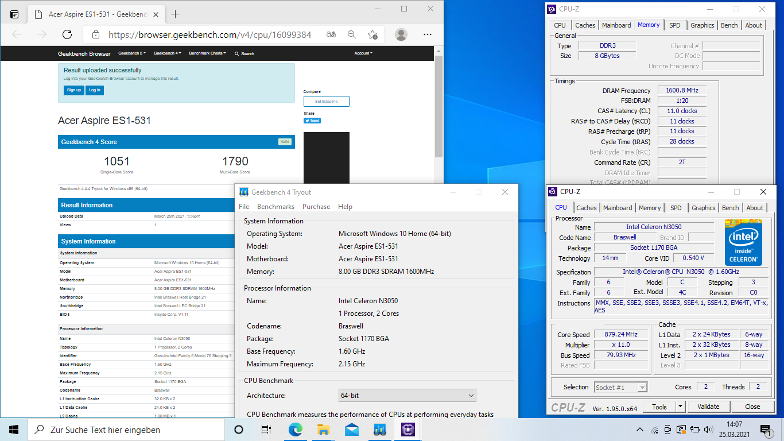Expand the Geekbench 5 nav dropdown
Screen dimensions: 784x441
132,53
